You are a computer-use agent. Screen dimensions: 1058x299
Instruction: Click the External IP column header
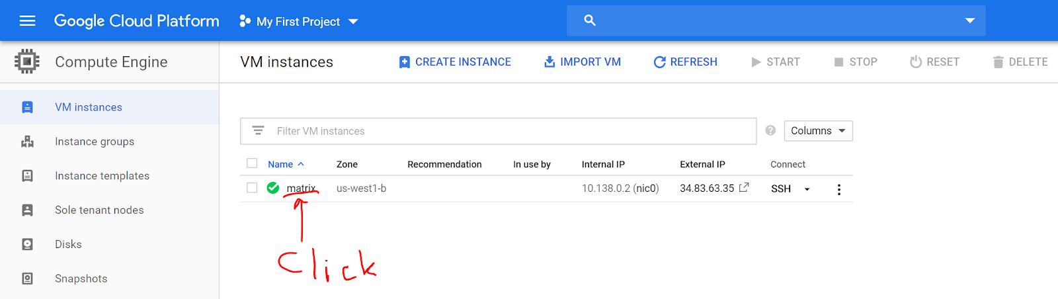702,164
